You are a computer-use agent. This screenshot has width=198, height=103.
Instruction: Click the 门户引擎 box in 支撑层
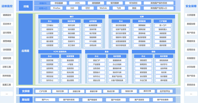point(43,91)
